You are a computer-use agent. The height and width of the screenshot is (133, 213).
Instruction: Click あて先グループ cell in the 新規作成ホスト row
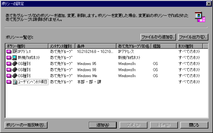point(61,58)
